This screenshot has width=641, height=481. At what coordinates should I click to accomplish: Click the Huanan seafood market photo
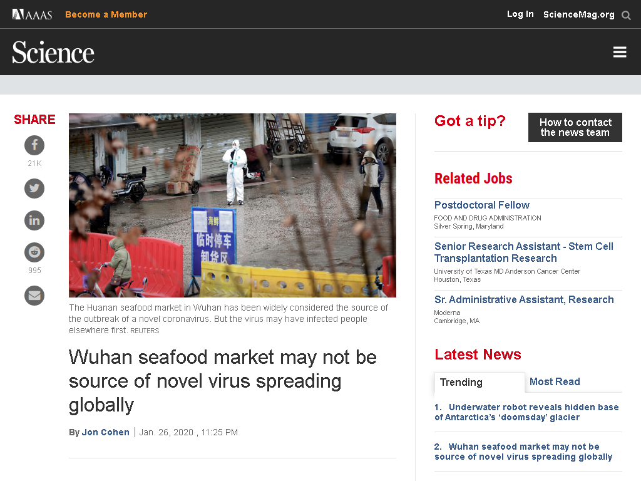232,205
